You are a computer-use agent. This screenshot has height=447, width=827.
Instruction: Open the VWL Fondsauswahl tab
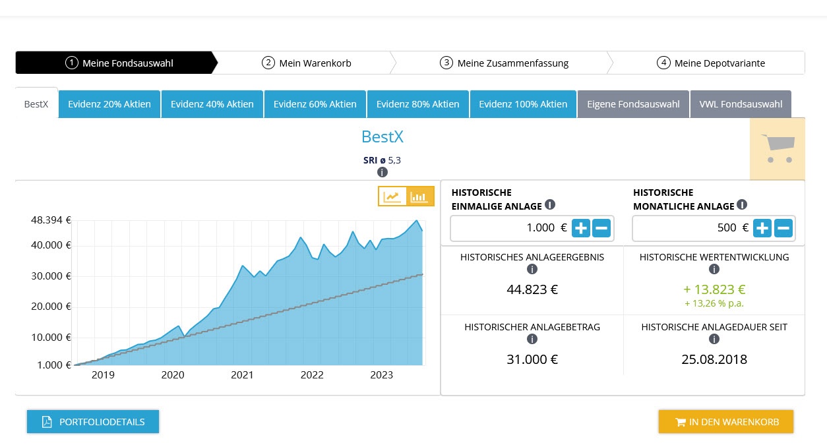(741, 104)
